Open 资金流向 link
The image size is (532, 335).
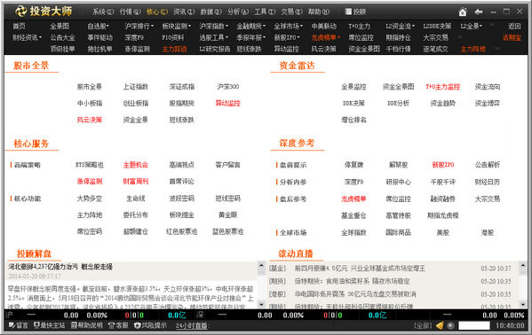pos(488,87)
